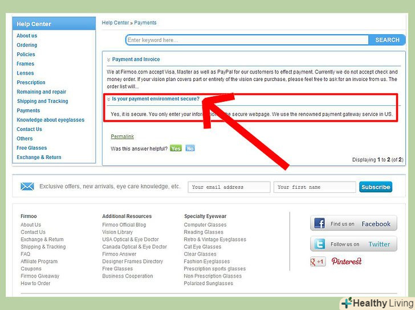Open Cat Eye Glasses link
This screenshot has height=310, width=415.
(x=202, y=247)
